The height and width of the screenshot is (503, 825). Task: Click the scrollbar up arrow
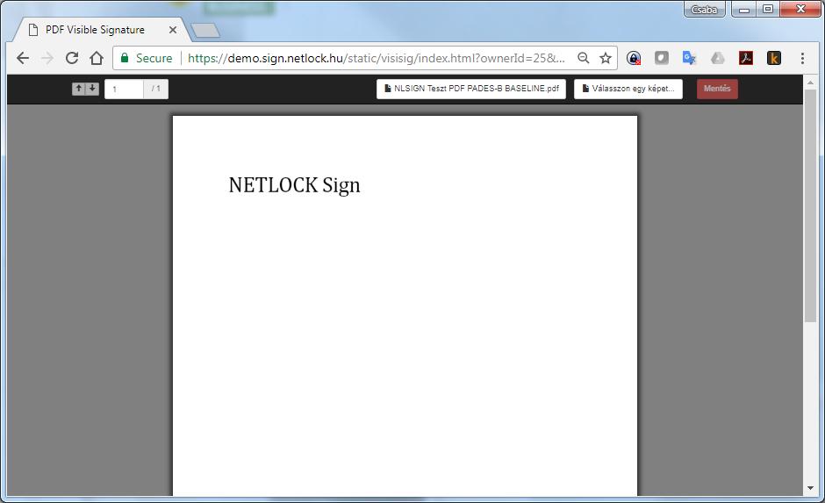[x=810, y=83]
